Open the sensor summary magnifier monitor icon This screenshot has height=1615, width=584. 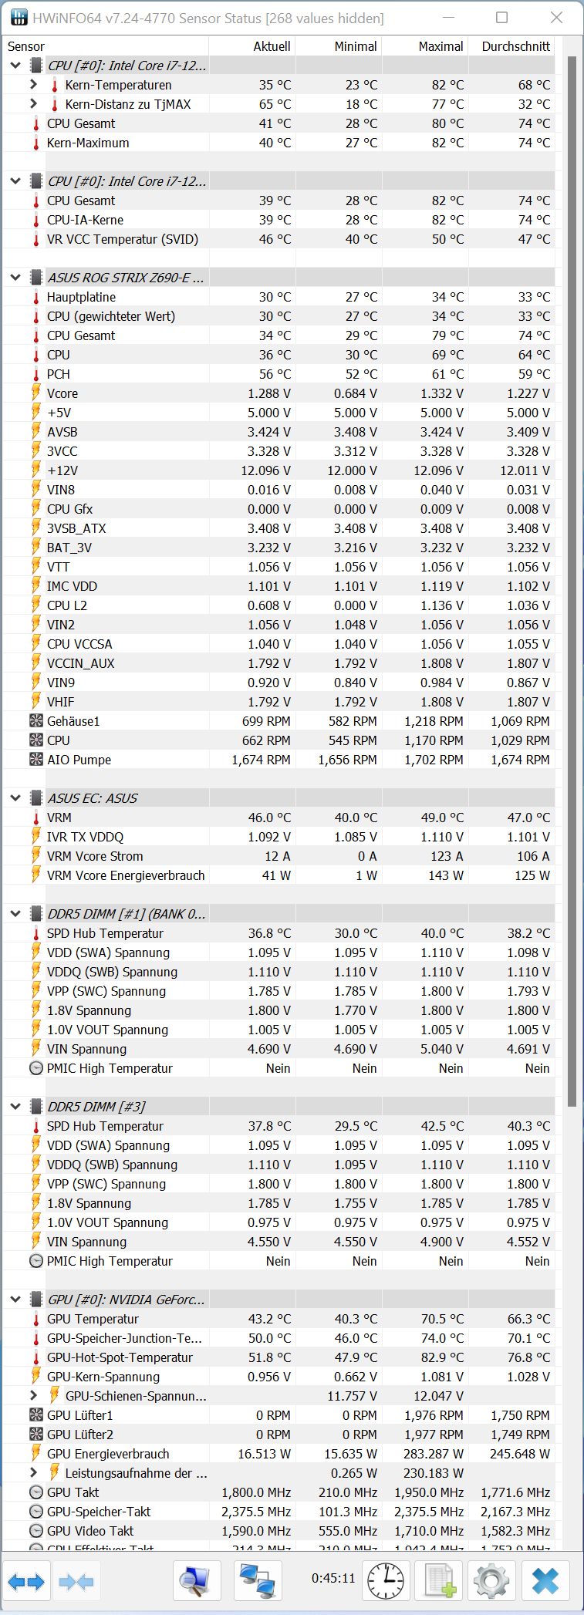197,1582
